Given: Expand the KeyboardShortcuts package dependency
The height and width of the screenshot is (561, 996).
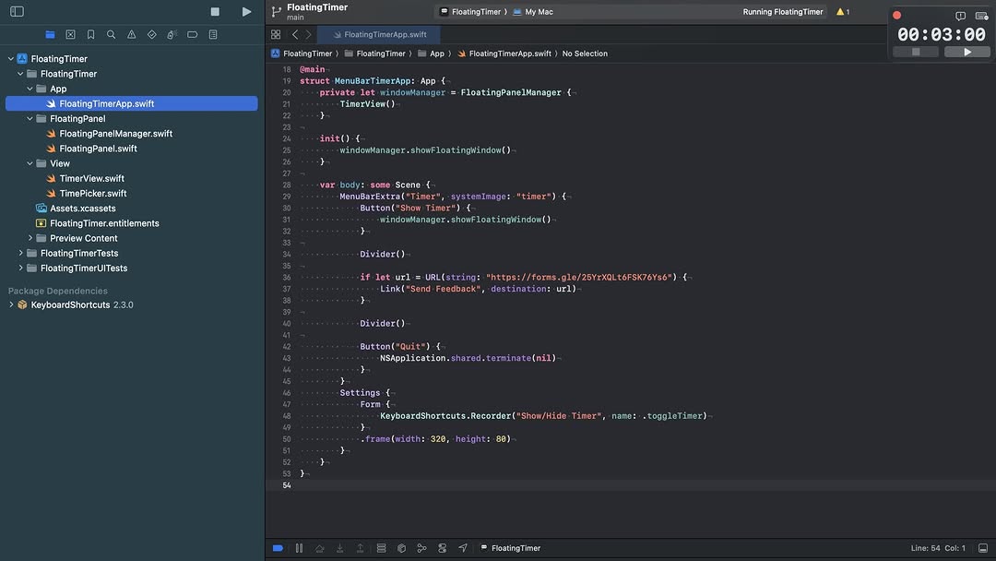Looking at the screenshot, I should tap(11, 304).
